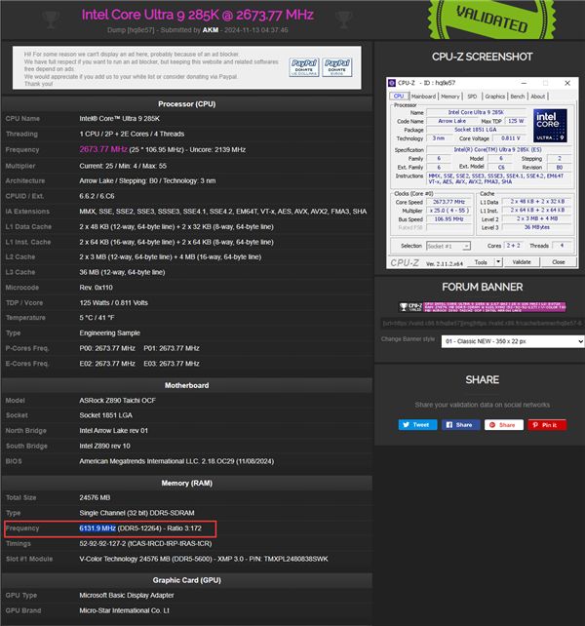Click the Intel Core Ultra 9 logo
Screen dimensions: 585x626
point(550,126)
